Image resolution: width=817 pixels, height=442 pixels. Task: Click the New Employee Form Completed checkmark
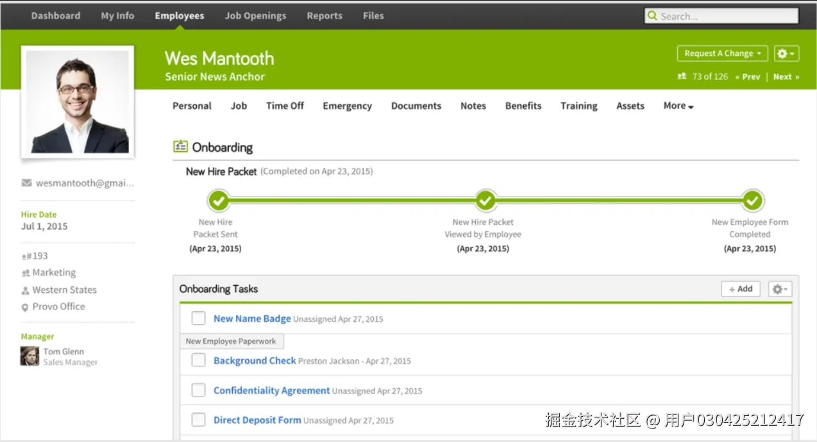pos(752,201)
